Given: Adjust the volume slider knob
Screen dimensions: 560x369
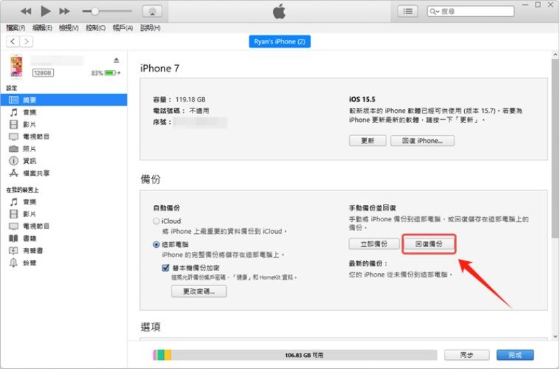Looking at the screenshot, I should click(x=95, y=11).
